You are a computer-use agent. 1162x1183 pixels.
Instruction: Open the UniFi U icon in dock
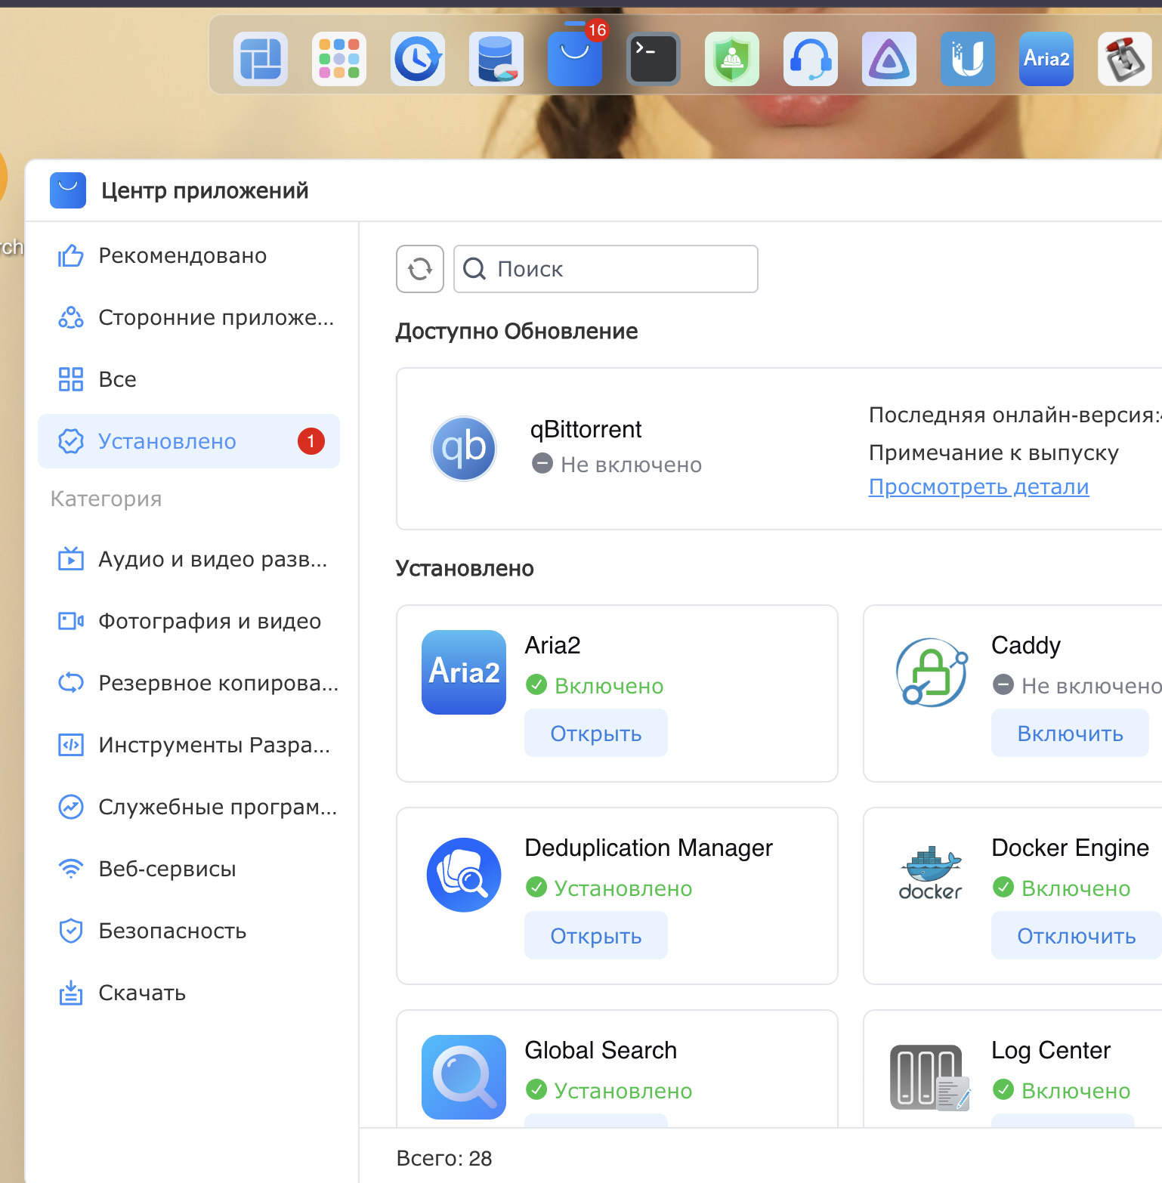[x=968, y=59]
